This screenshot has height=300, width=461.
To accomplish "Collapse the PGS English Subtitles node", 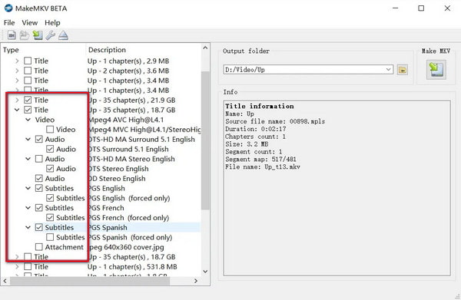I will point(28,188).
